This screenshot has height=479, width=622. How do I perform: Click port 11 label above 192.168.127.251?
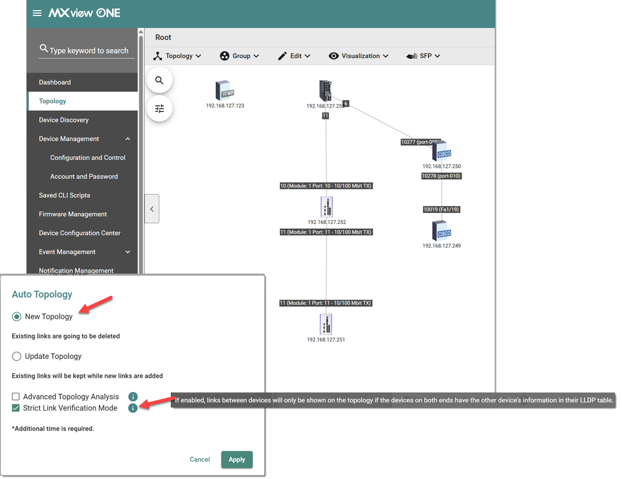pos(326,303)
